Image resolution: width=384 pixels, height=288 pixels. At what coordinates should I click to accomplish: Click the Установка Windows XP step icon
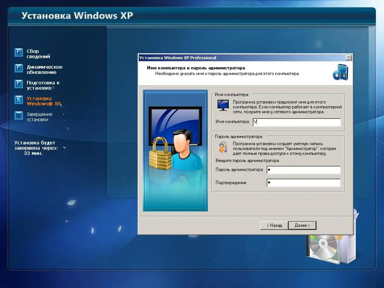pyautogui.click(x=19, y=100)
